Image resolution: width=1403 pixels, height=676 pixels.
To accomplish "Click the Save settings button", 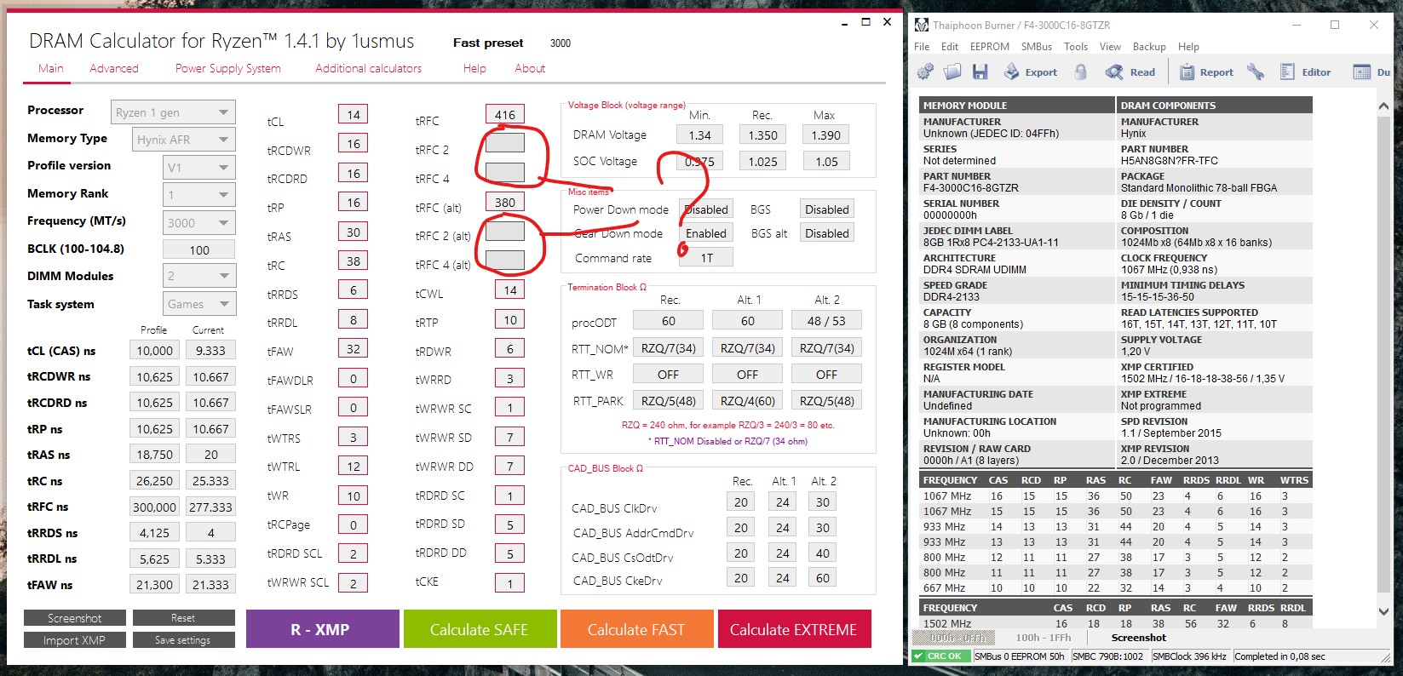I will tap(183, 640).
